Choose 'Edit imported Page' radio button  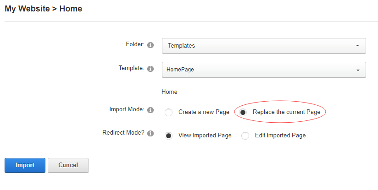pos(245,136)
